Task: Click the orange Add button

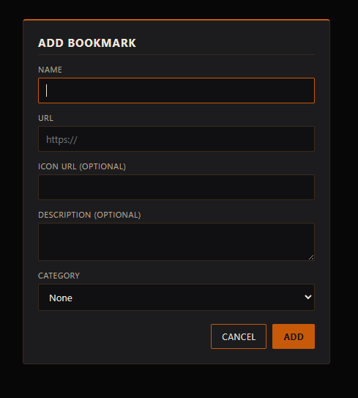Action: (x=294, y=336)
